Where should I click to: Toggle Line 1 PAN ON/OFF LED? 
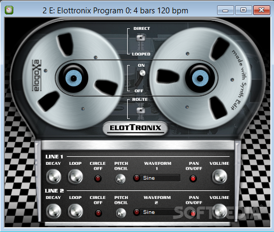[193, 178]
